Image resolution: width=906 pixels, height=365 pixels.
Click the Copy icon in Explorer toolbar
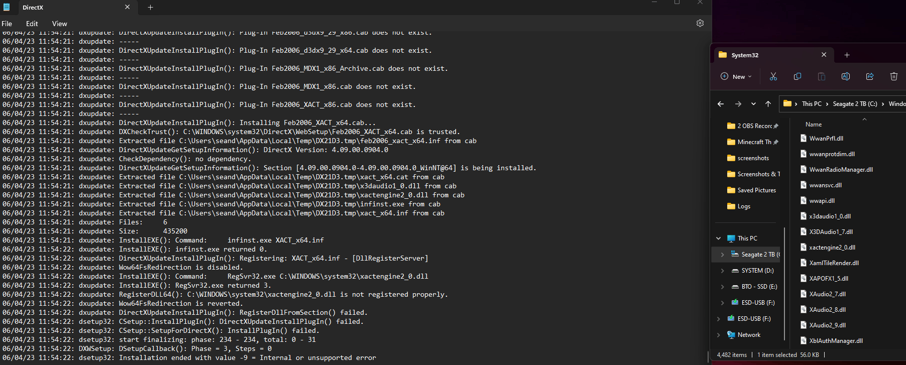pos(798,76)
